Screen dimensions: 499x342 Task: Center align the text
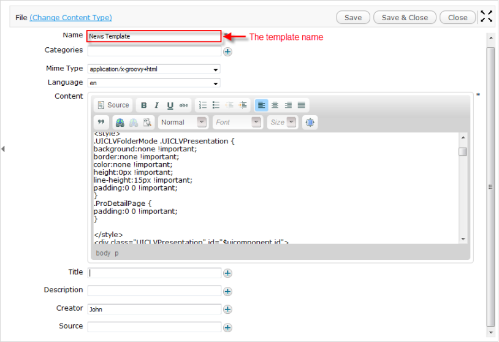click(275, 105)
